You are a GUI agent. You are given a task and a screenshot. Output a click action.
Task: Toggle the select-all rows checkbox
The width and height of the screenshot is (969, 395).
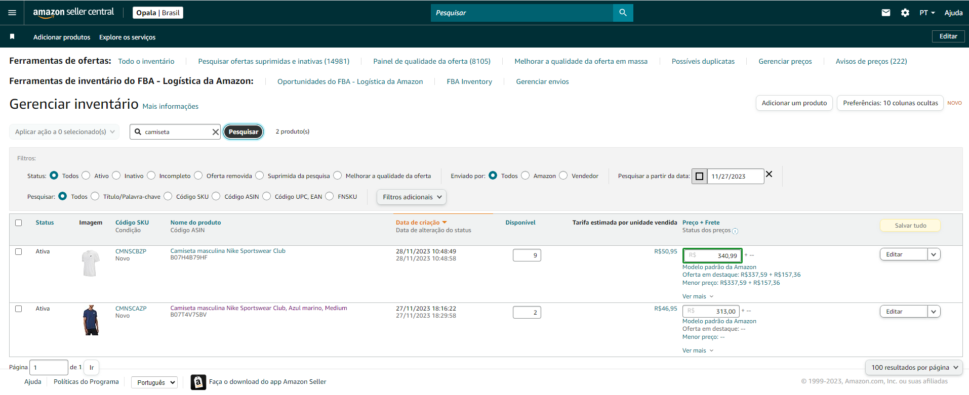pyautogui.click(x=19, y=223)
